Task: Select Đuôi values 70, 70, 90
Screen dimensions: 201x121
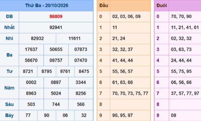Action: click(181, 16)
